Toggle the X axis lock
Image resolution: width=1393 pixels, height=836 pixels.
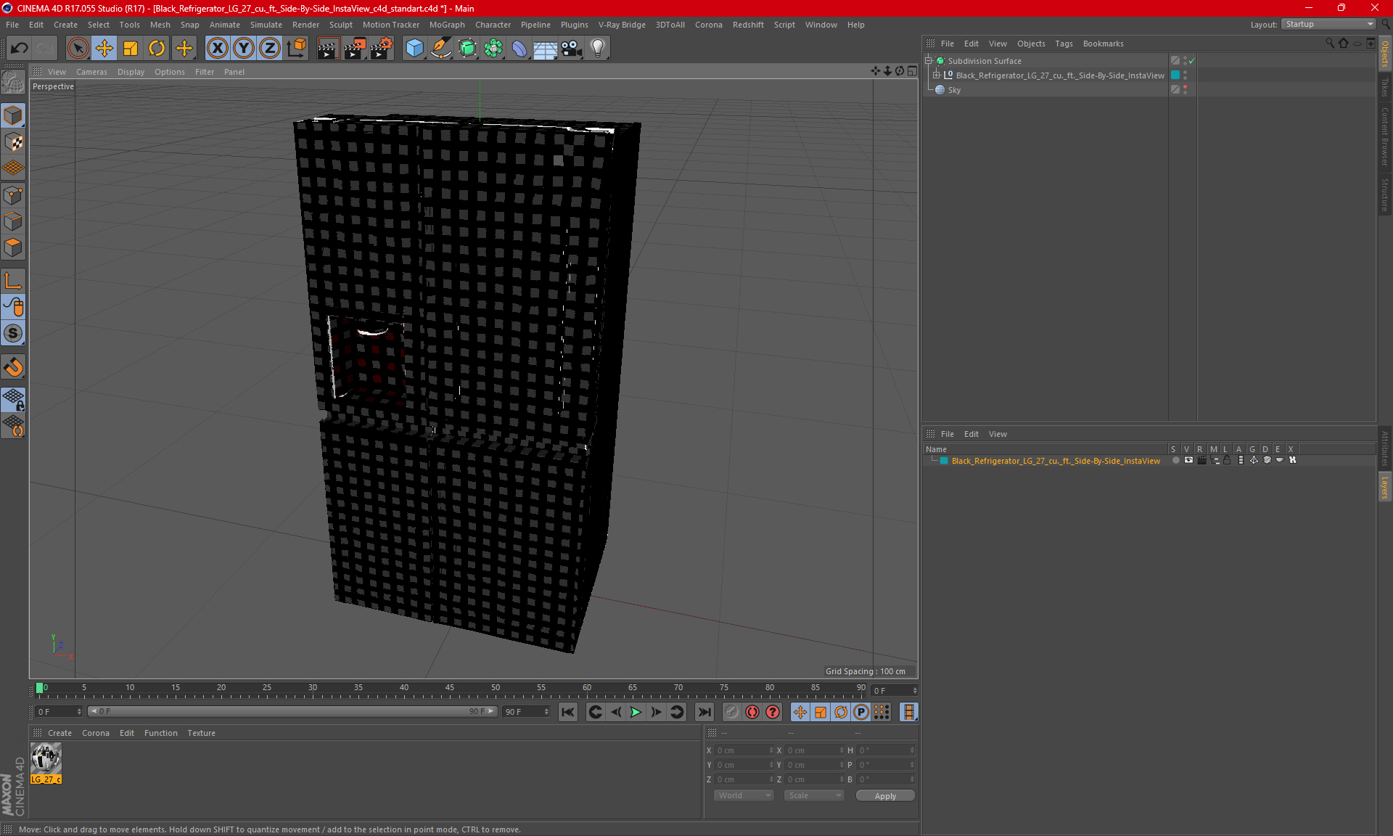point(217,48)
